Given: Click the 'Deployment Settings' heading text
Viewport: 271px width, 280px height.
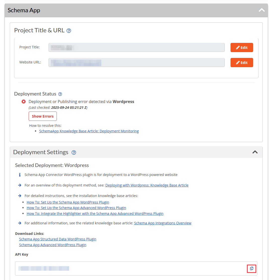Looking at the screenshot, I should (41, 152).
